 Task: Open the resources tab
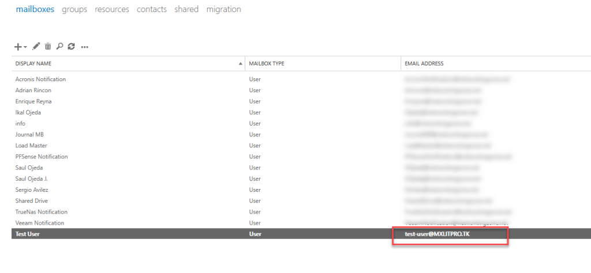click(x=112, y=9)
